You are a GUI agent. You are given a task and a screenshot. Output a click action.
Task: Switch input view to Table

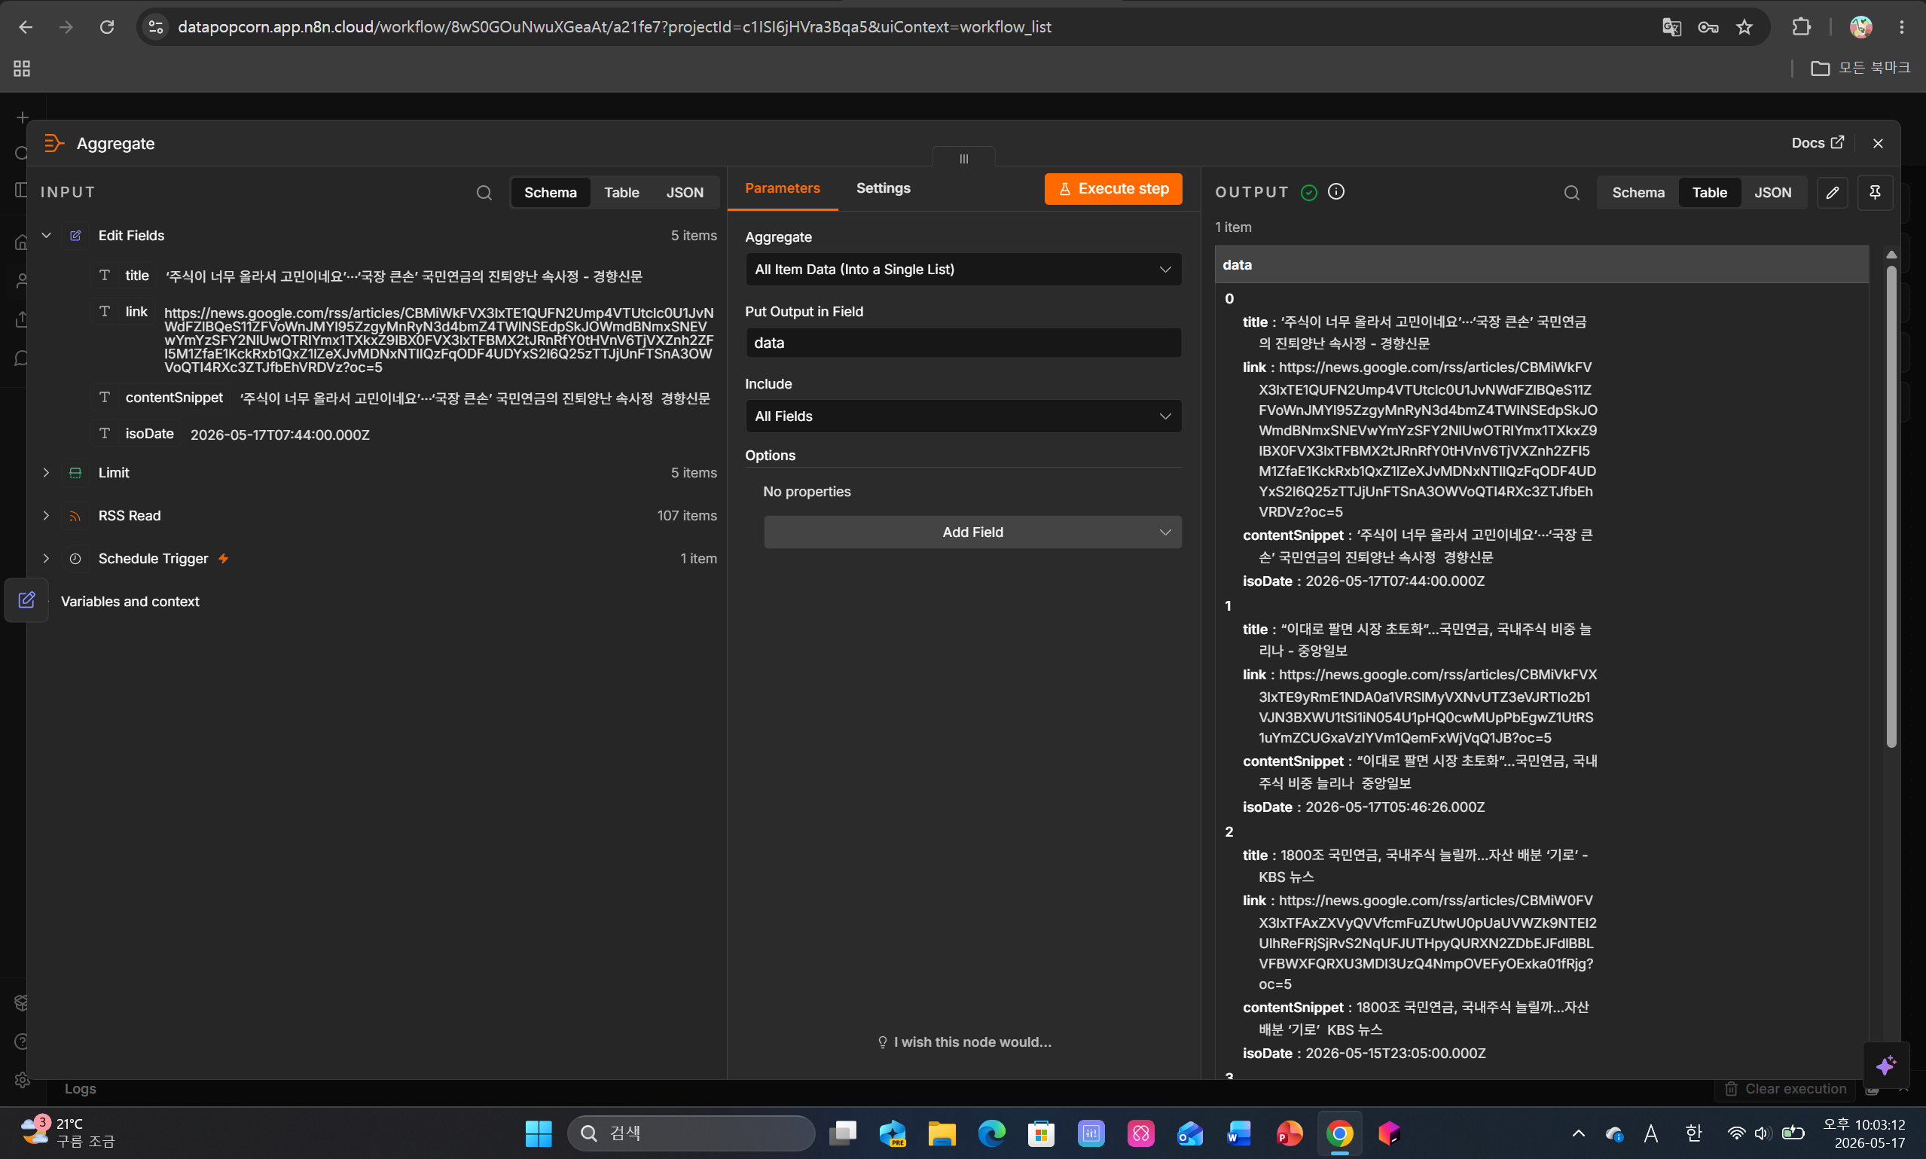(x=621, y=192)
